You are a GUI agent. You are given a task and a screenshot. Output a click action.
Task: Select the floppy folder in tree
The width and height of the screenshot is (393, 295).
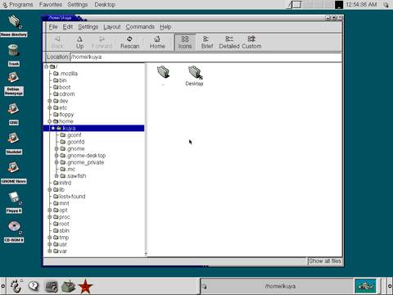(x=64, y=115)
